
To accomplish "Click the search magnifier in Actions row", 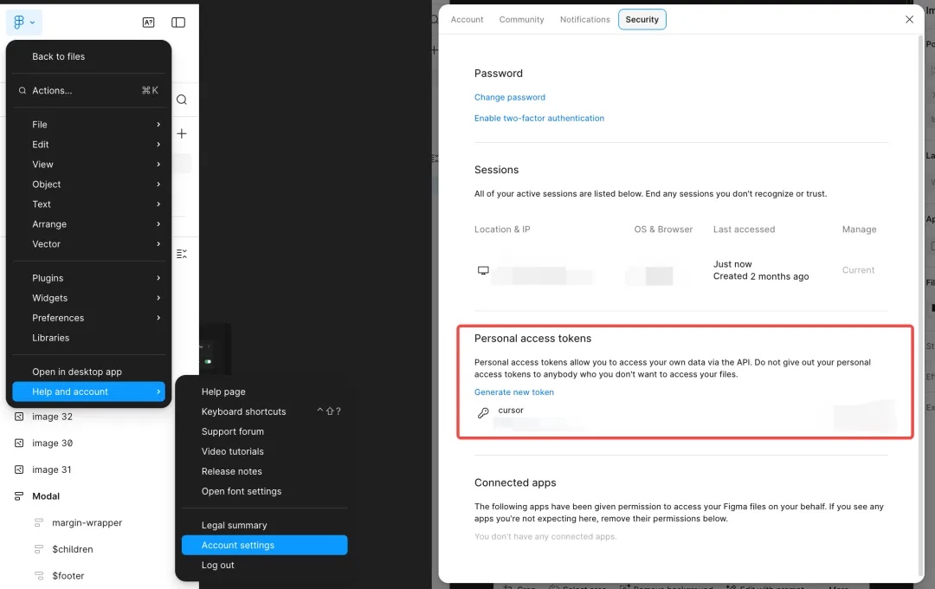I will [x=23, y=90].
